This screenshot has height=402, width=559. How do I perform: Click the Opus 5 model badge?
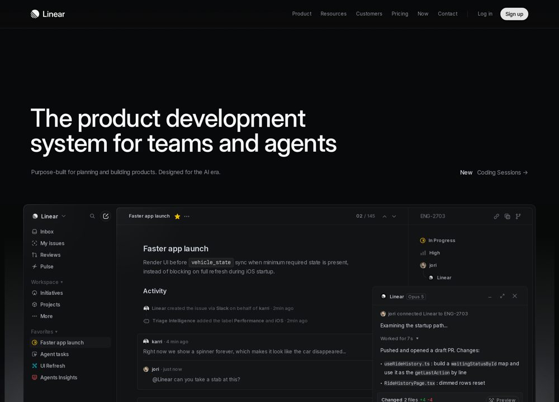(416, 296)
